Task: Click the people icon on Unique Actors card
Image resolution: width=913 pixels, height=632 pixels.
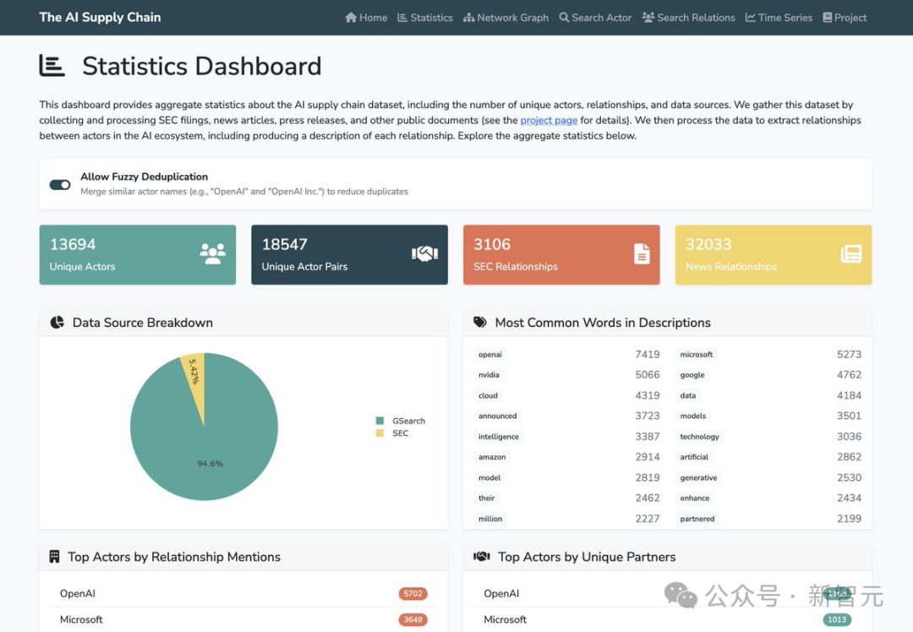Action: pos(213,253)
